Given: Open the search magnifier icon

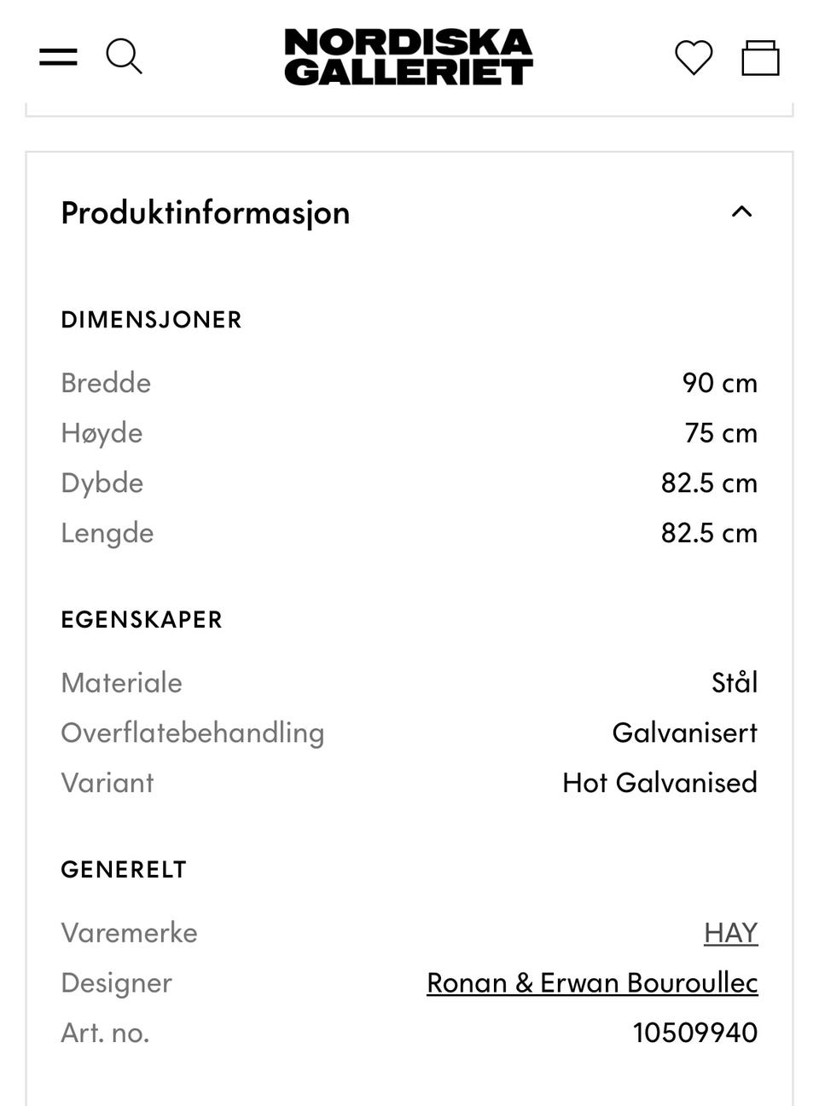Looking at the screenshot, I should click(124, 56).
